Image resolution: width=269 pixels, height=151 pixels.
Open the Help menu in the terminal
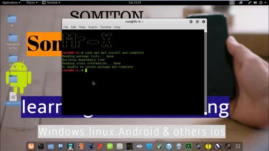point(117,27)
